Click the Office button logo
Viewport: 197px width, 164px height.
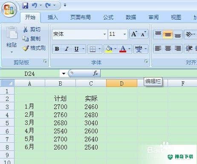pos(9,10)
